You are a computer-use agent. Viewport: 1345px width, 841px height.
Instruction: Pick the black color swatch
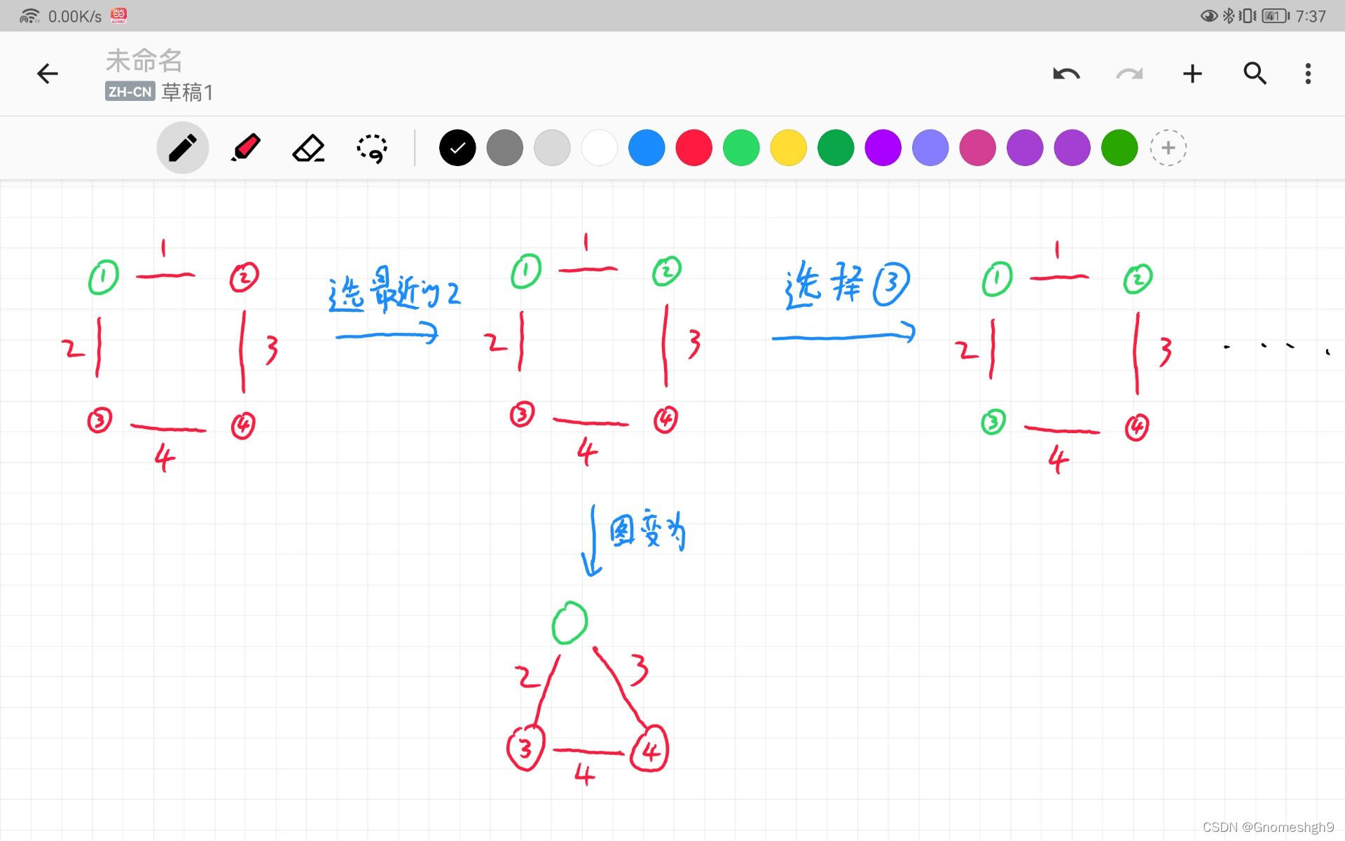(x=457, y=148)
